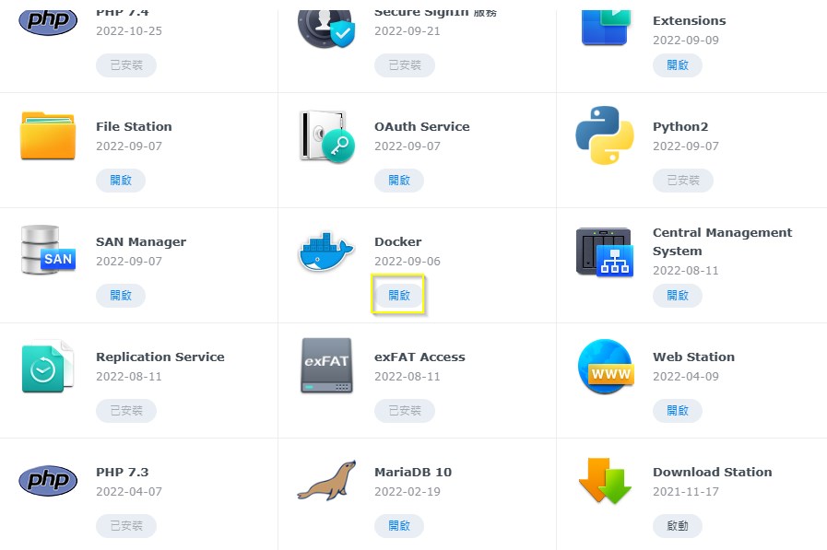
Task: Click the PHP 7.3 package icon
Action: coord(48,481)
